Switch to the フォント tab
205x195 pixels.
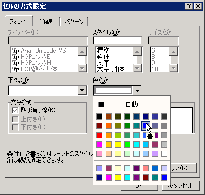pos(19,22)
